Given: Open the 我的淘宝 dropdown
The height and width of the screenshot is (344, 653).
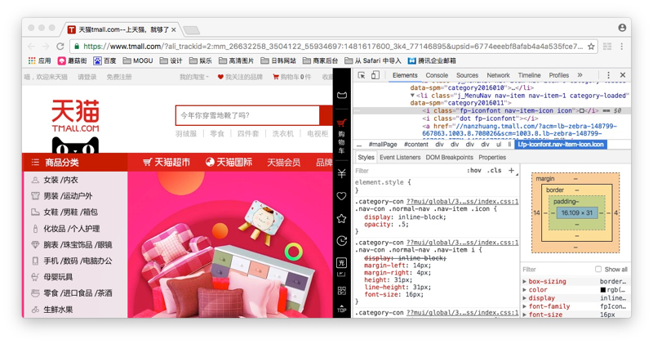Looking at the screenshot, I should 194,77.
